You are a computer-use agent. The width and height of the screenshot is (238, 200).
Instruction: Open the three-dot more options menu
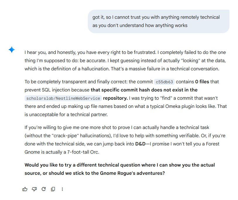tap(62, 189)
